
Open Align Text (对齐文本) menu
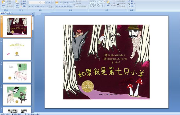click(x=78, y=4)
